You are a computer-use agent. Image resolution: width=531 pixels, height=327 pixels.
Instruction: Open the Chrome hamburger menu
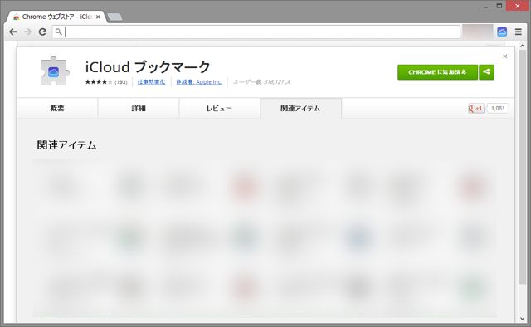point(518,32)
